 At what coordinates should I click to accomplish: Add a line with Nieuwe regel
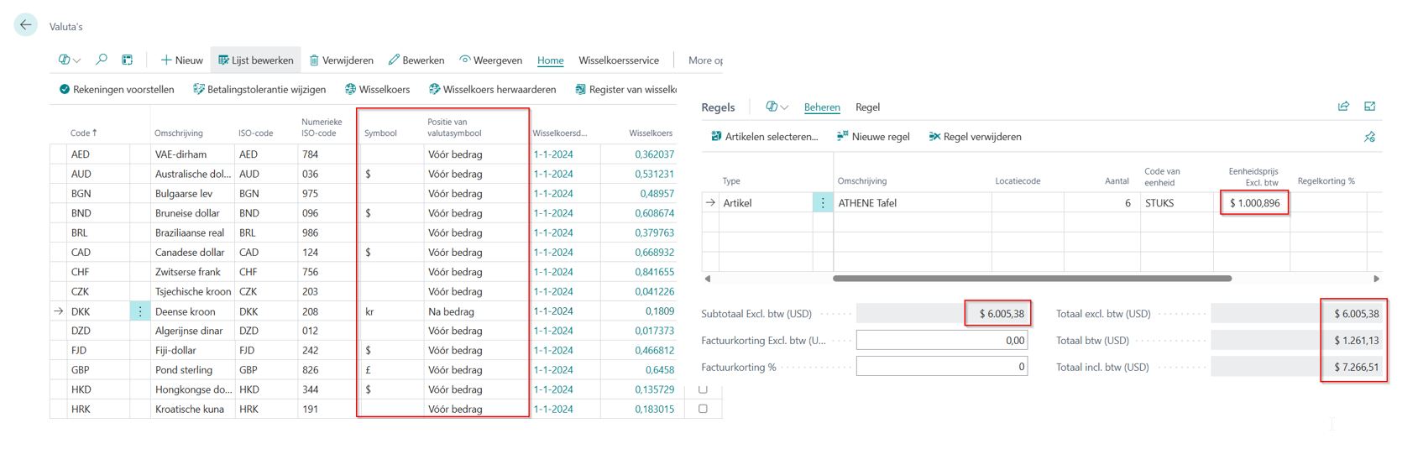[873, 137]
